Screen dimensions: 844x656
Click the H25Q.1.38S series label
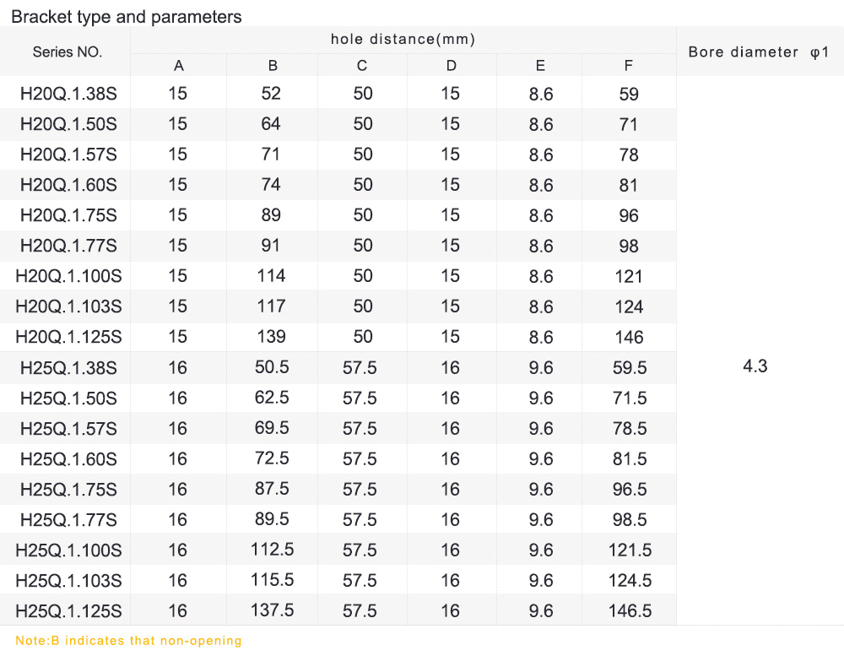pos(68,367)
